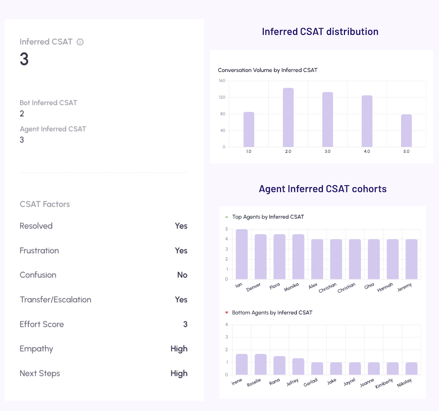The image size is (439, 411).
Task: Click the green up arrow by Top Agents
Action: click(x=227, y=217)
